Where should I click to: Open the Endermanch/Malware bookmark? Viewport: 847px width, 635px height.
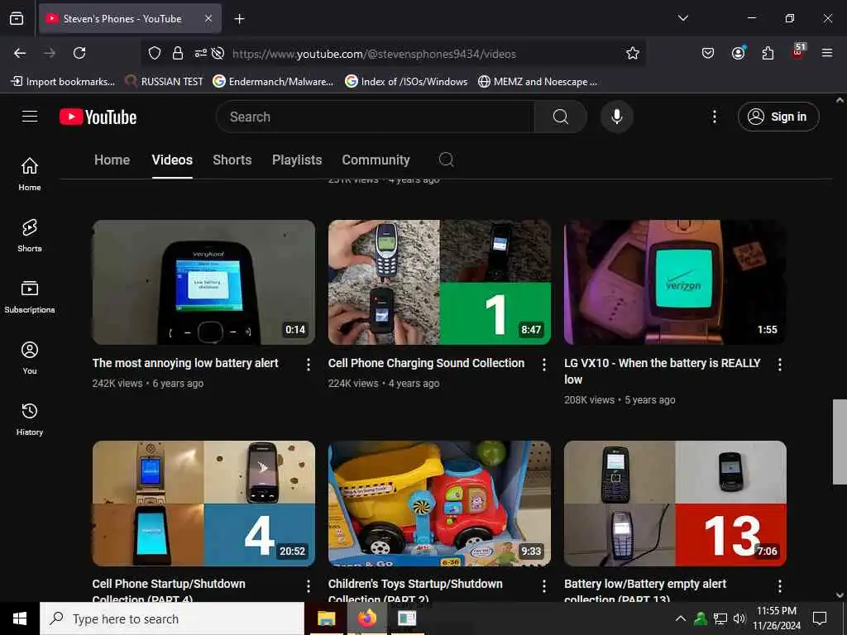click(x=273, y=82)
